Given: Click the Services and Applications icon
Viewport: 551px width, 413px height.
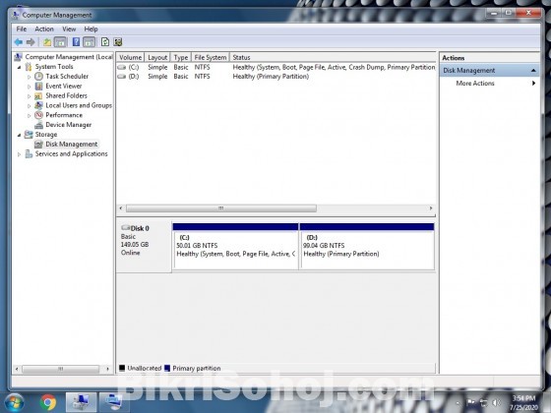Looking at the screenshot, I should (x=29, y=153).
